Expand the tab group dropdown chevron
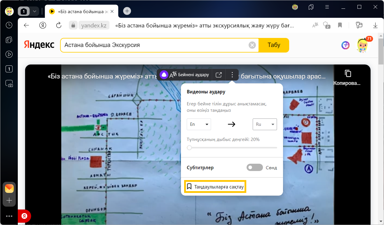This screenshot has height=225, width=384. click(34, 11)
